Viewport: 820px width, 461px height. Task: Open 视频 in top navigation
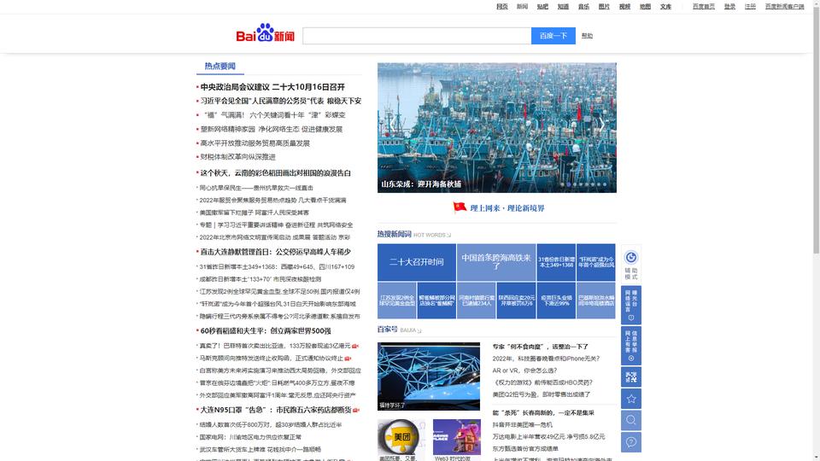click(x=624, y=7)
